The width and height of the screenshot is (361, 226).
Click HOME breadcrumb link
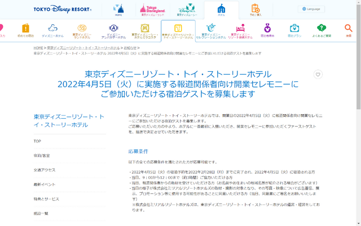38,48
